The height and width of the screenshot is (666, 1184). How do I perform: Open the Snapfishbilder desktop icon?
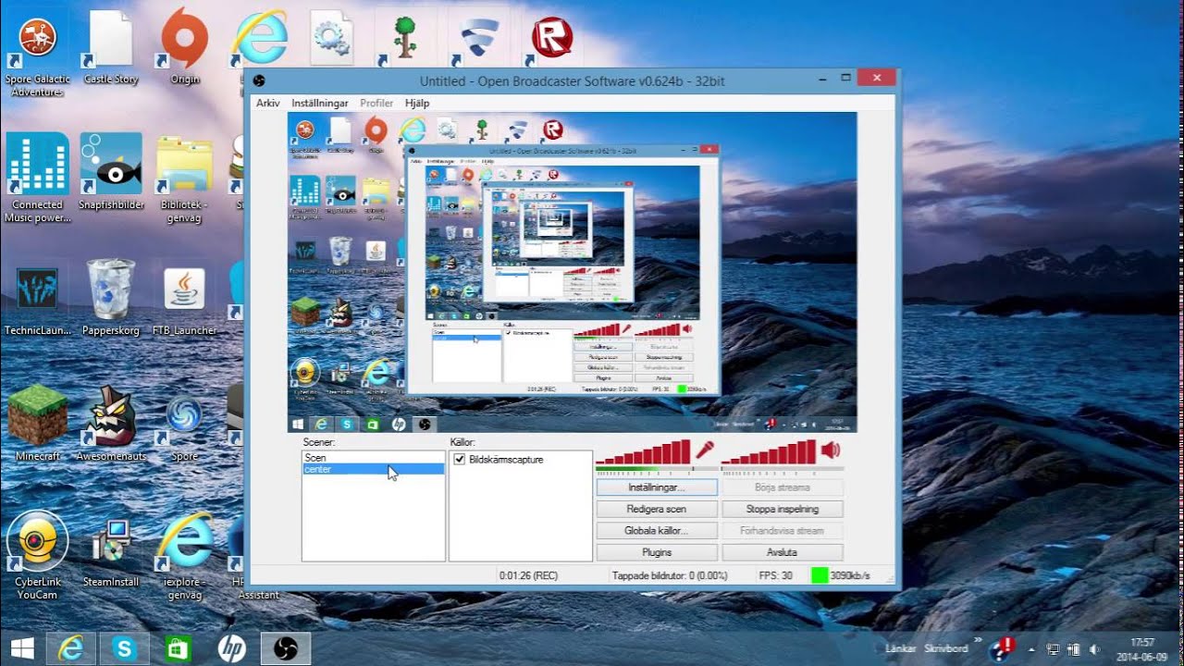coord(111,171)
